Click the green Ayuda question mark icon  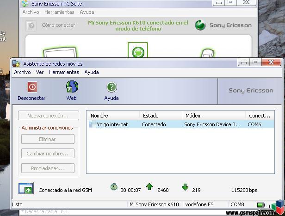(112, 87)
